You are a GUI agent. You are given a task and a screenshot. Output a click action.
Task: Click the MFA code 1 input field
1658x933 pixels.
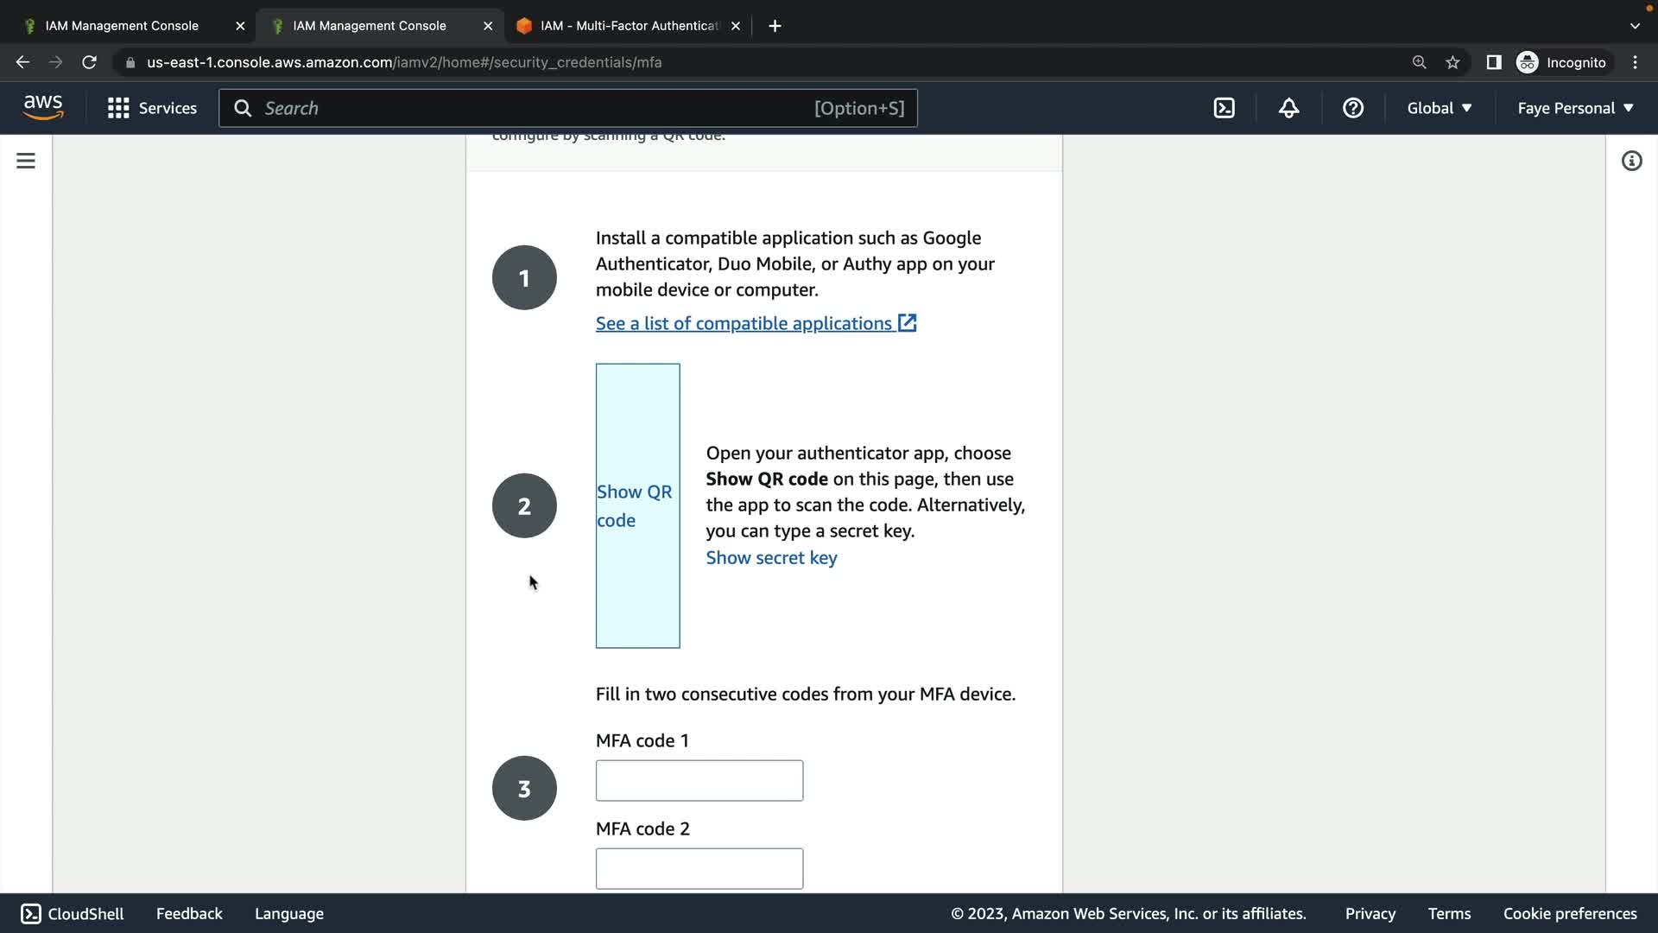[699, 780]
